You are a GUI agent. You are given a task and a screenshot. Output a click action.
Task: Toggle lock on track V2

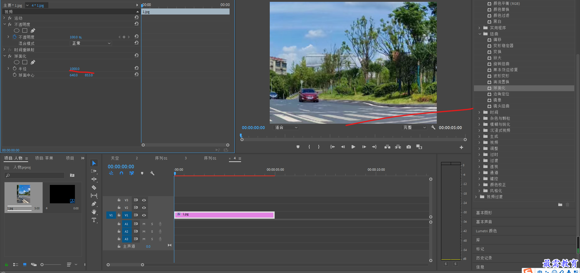click(x=119, y=208)
